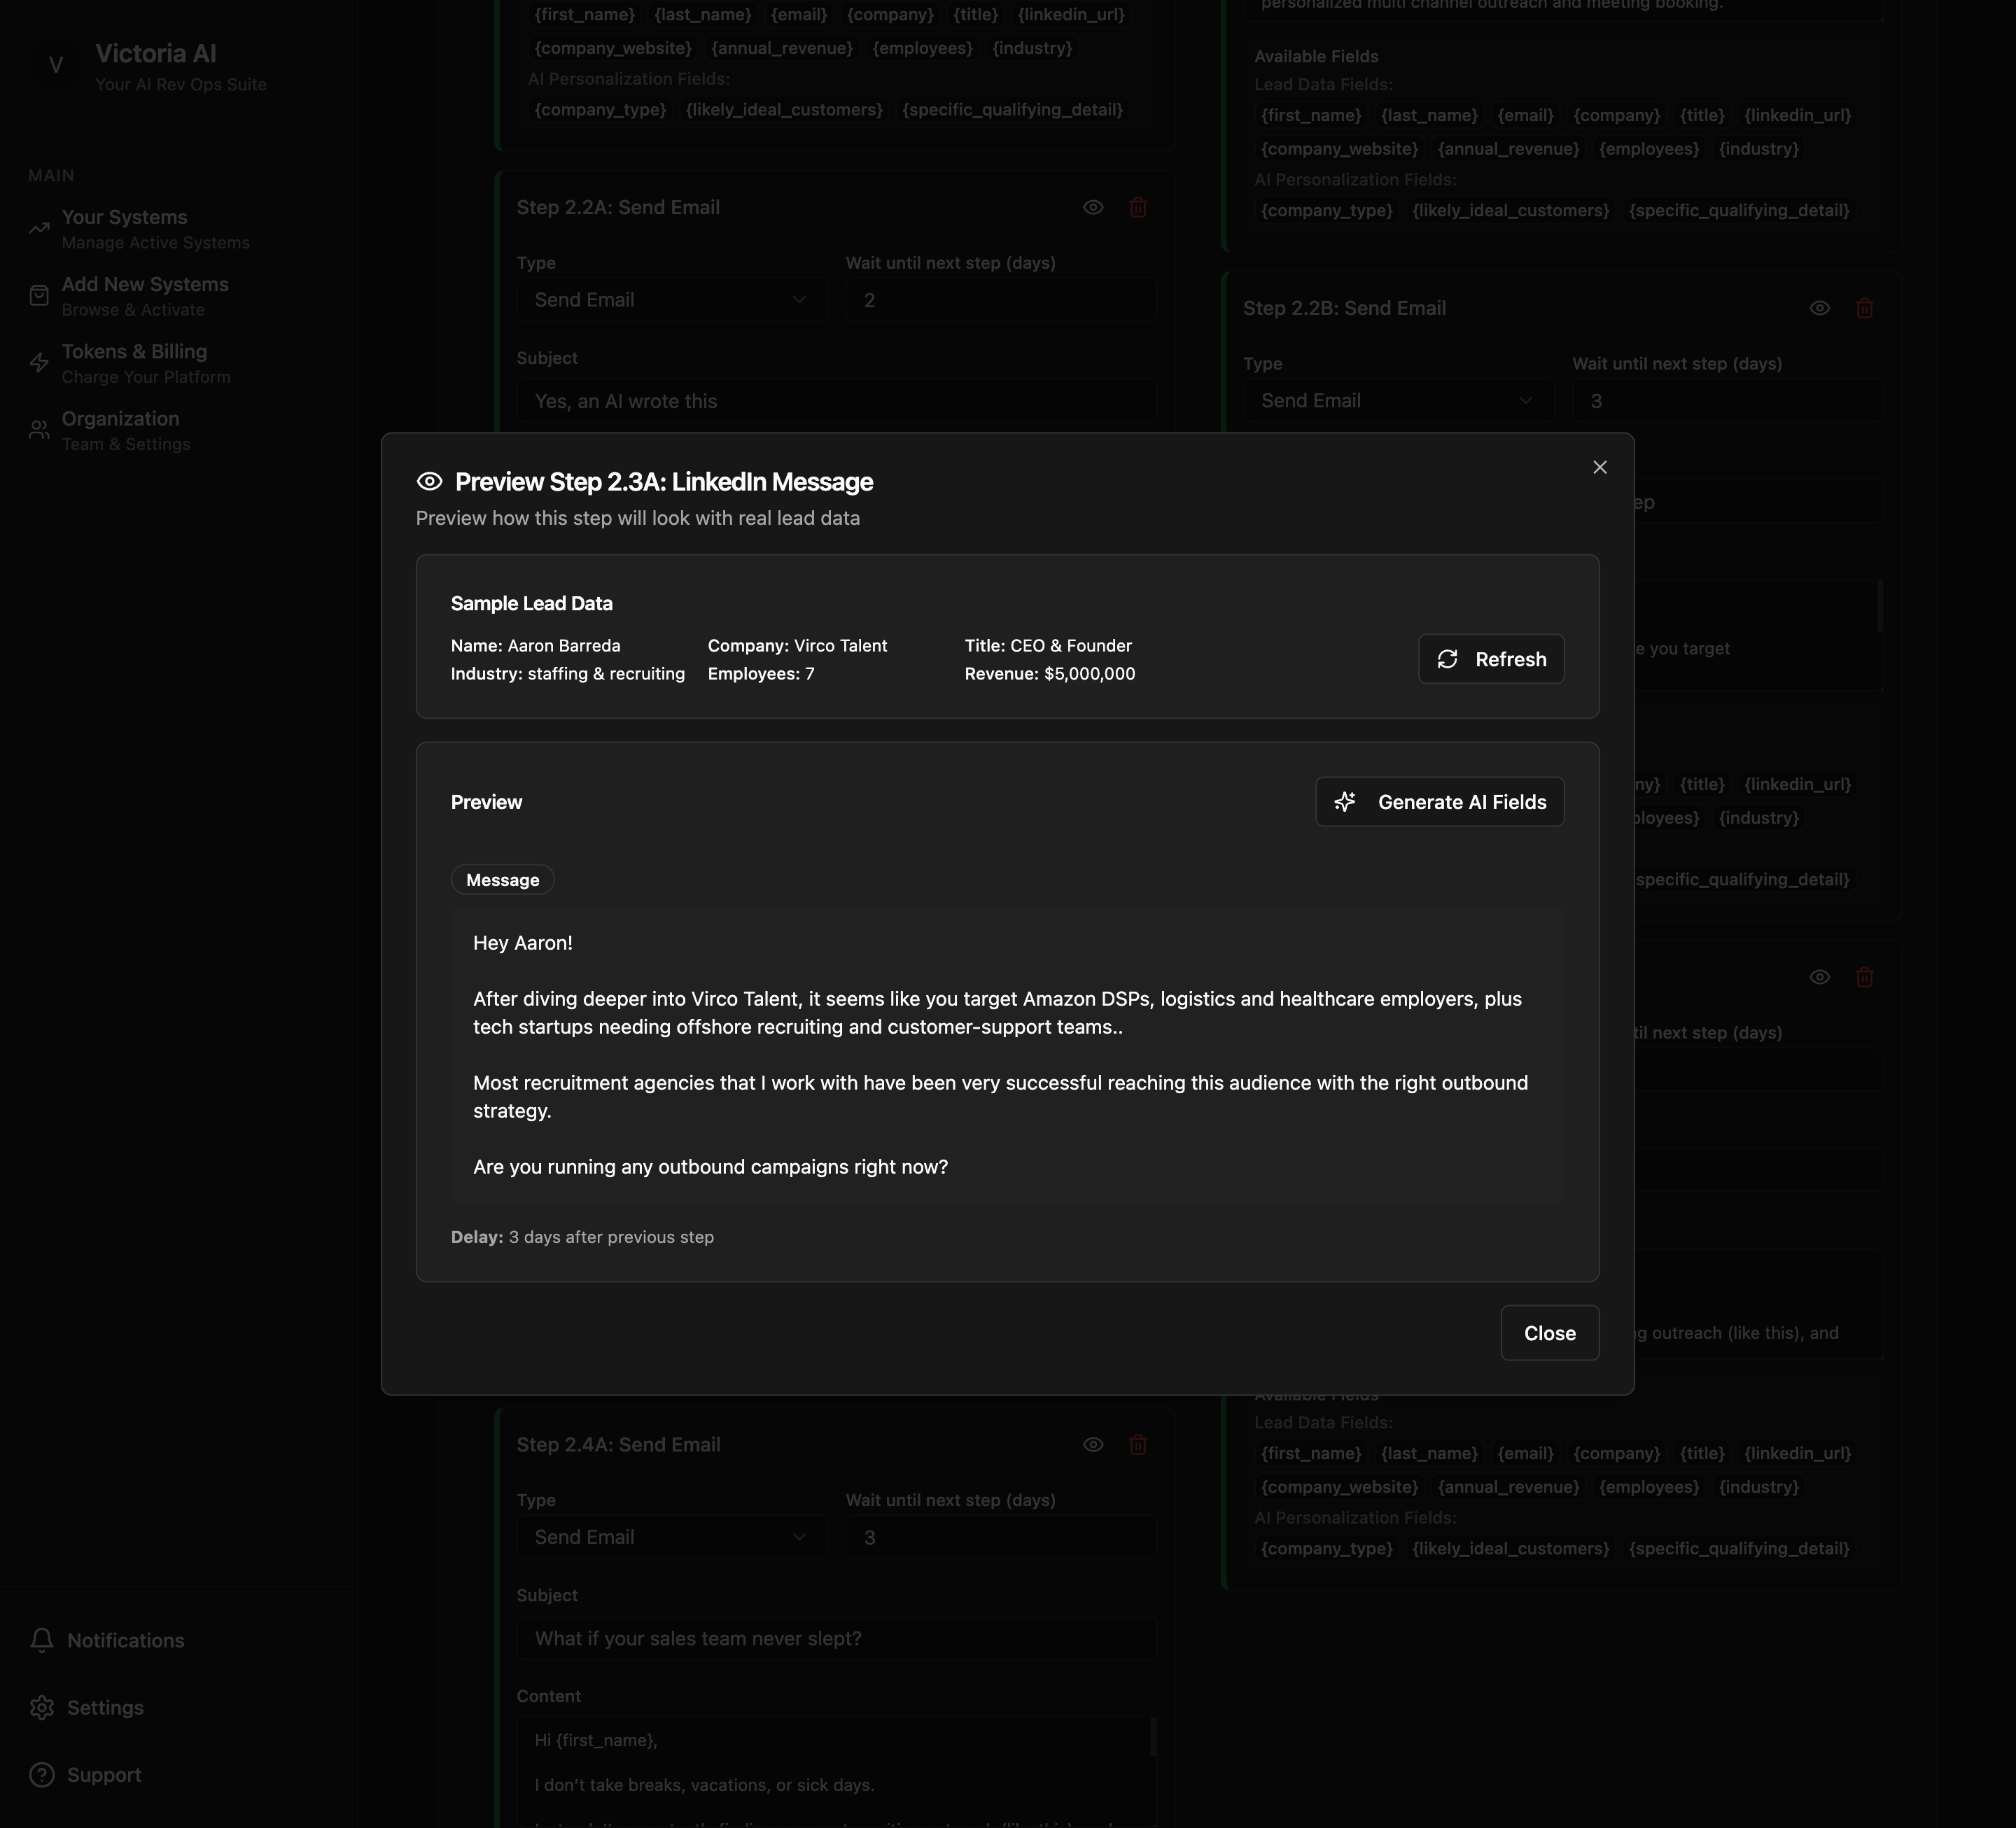Click 'Delay: 3 days after previous step' text

pyautogui.click(x=582, y=1237)
